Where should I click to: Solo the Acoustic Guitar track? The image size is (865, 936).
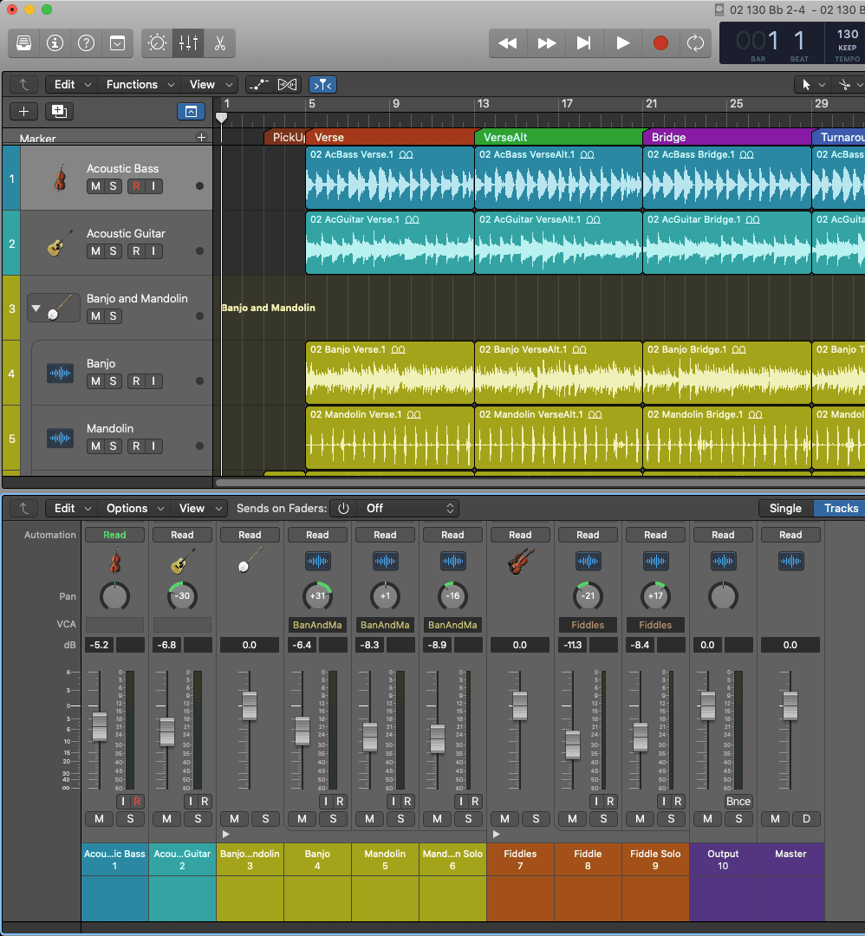pos(114,251)
